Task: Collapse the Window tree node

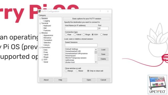Action: [40, 33]
